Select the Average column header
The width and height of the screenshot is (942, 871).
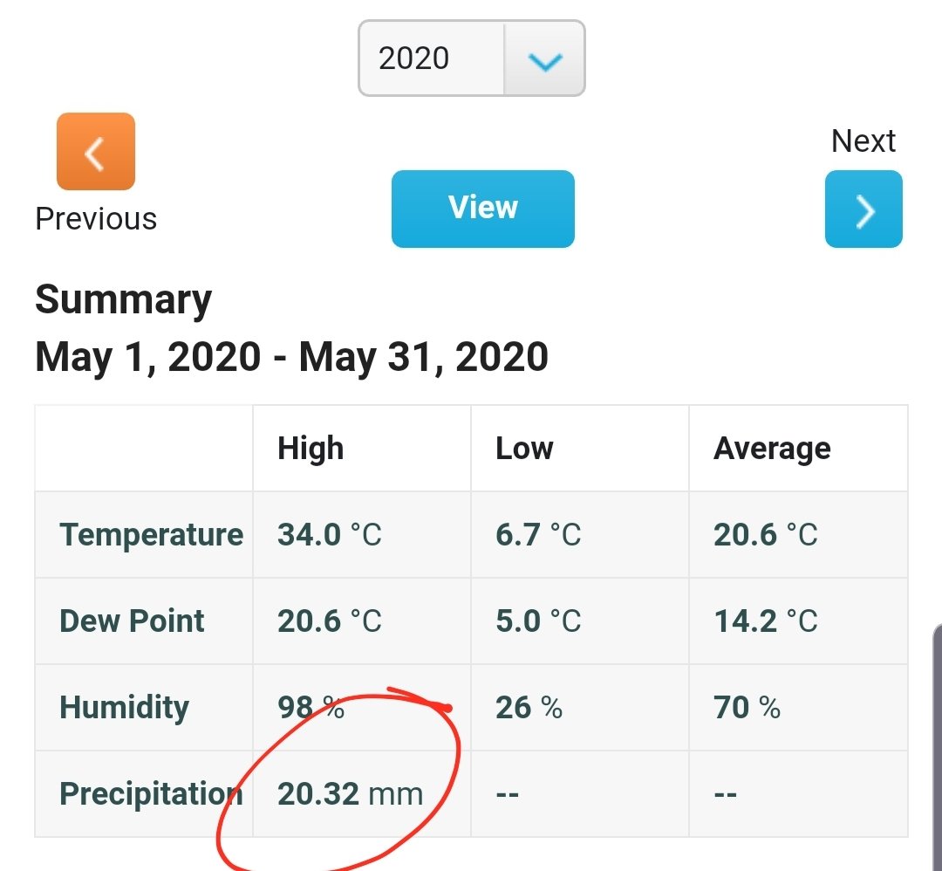(772, 449)
